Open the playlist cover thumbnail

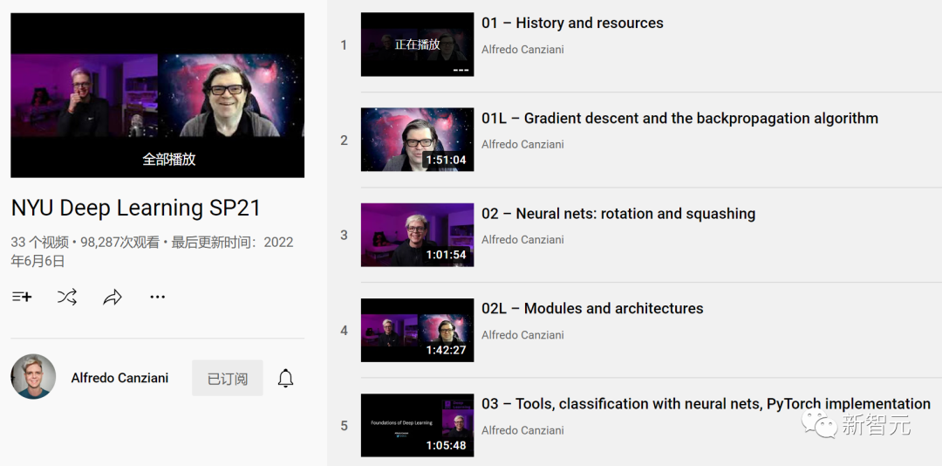coord(157,95)
